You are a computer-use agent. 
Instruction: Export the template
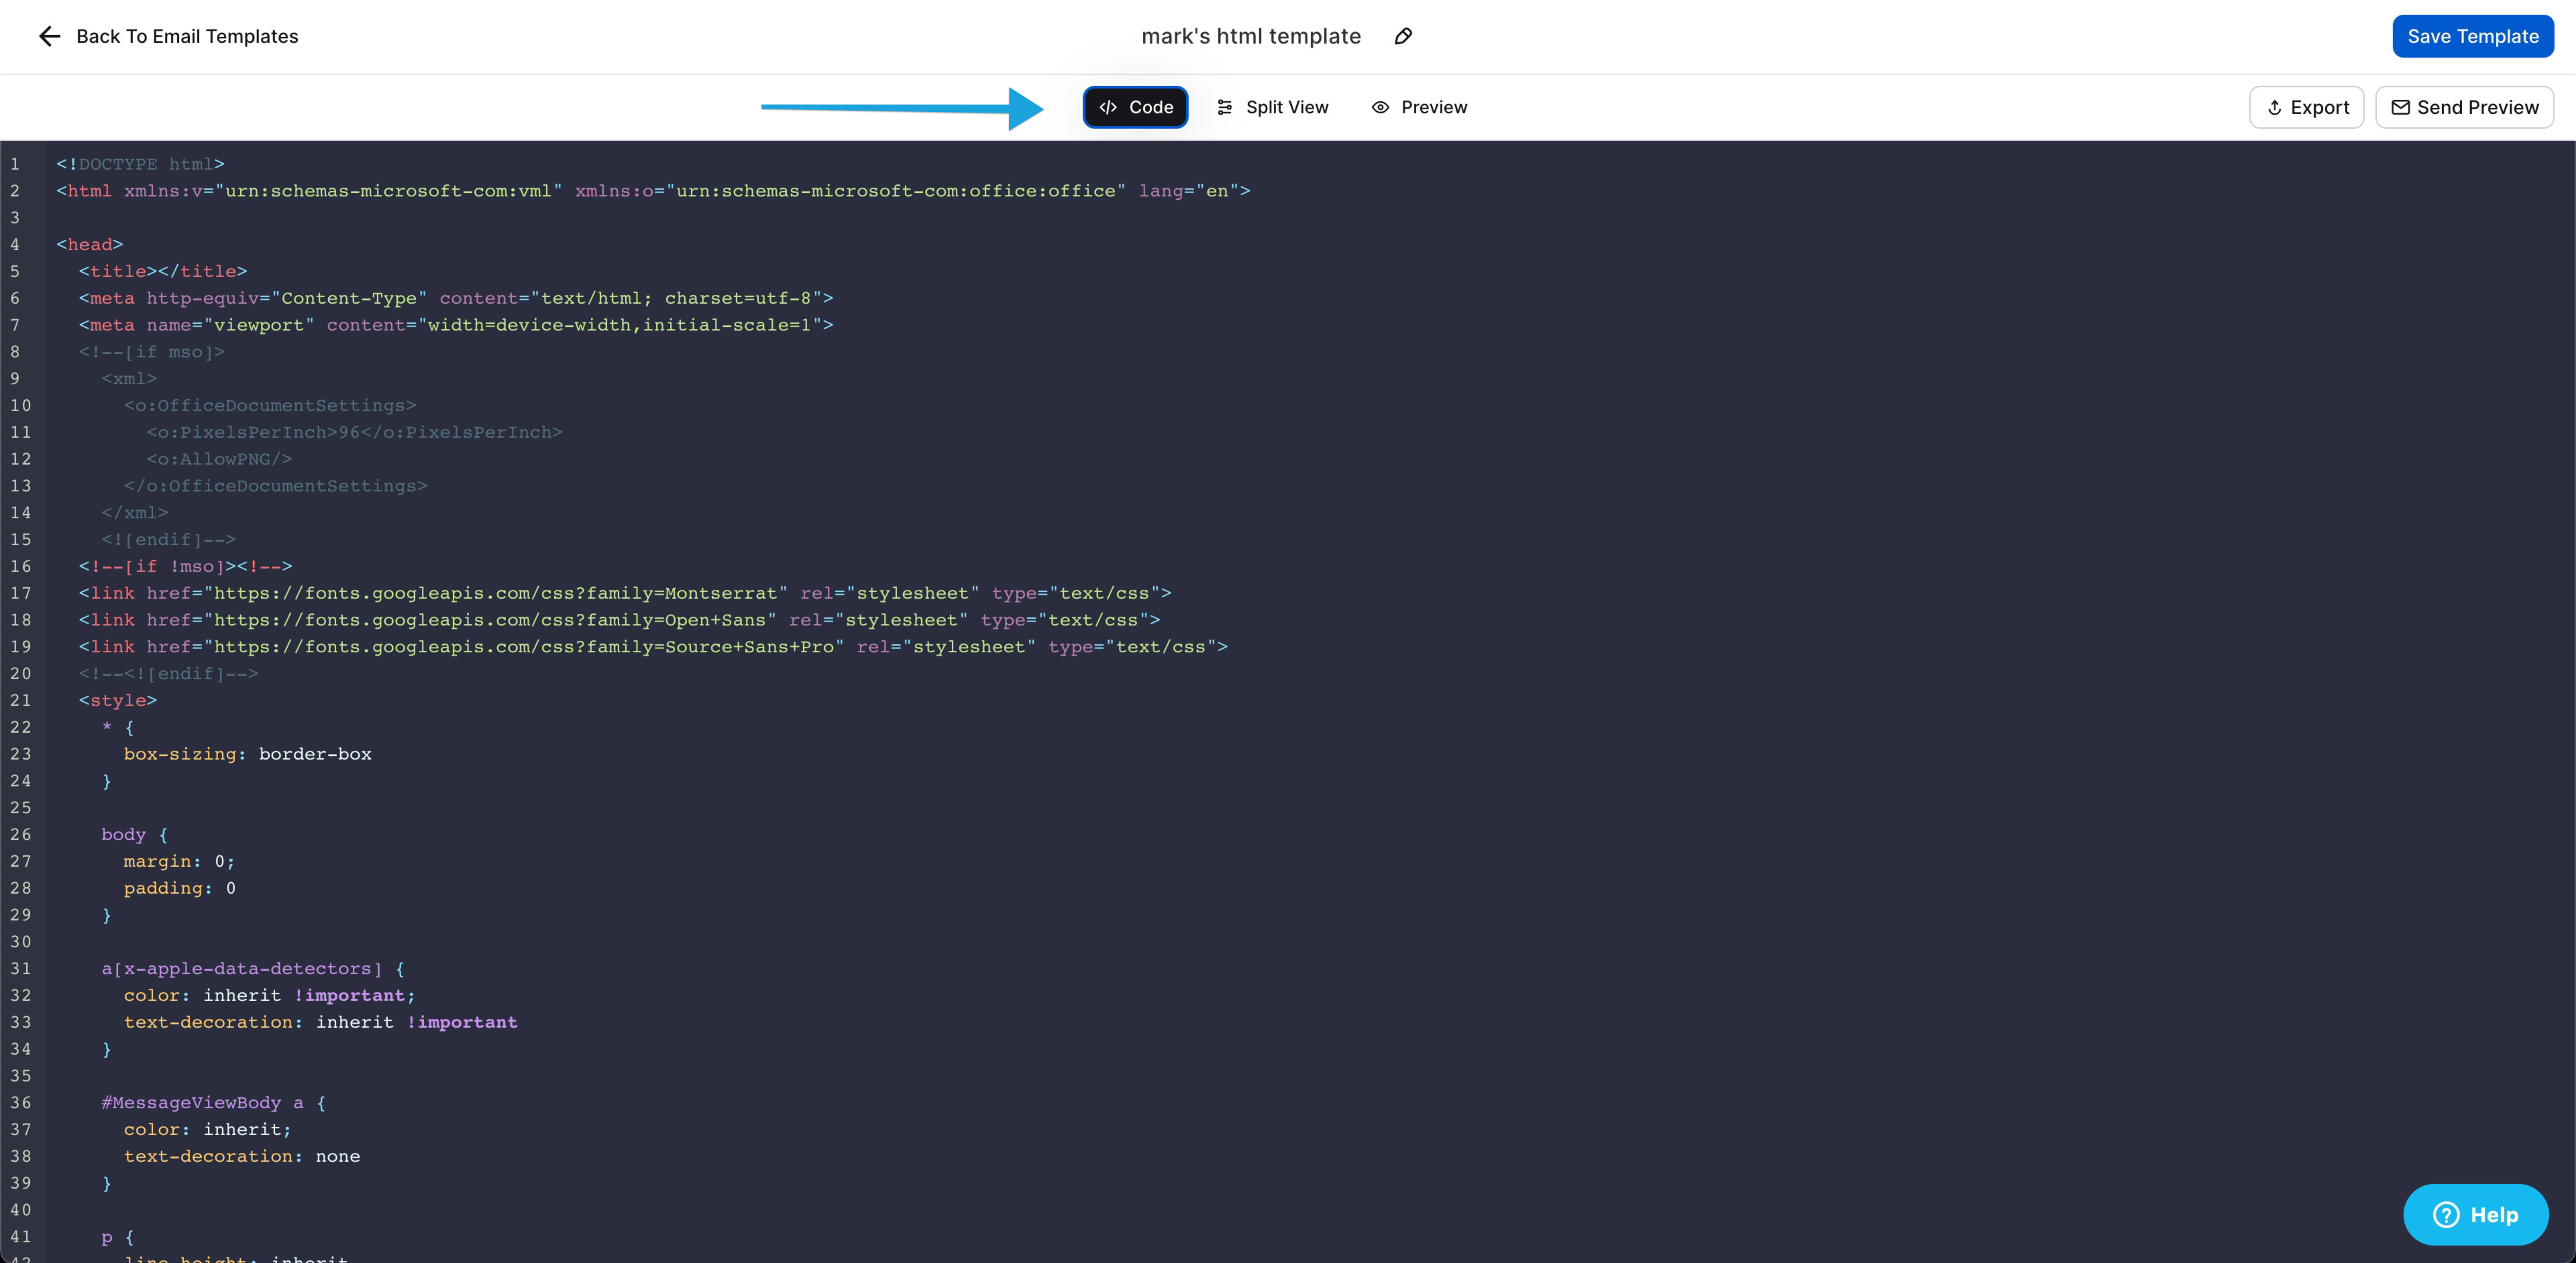tap(2306, 107)
